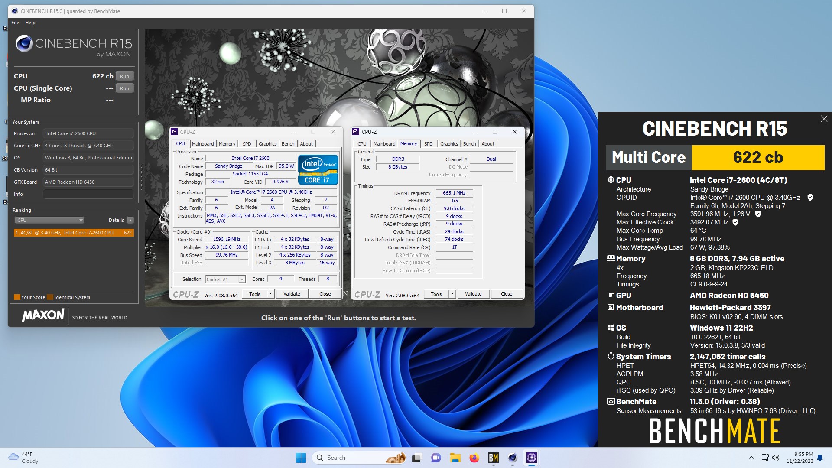
Task: Click the shield icon beside CPUID value
Action: click(x=810, y=198)
